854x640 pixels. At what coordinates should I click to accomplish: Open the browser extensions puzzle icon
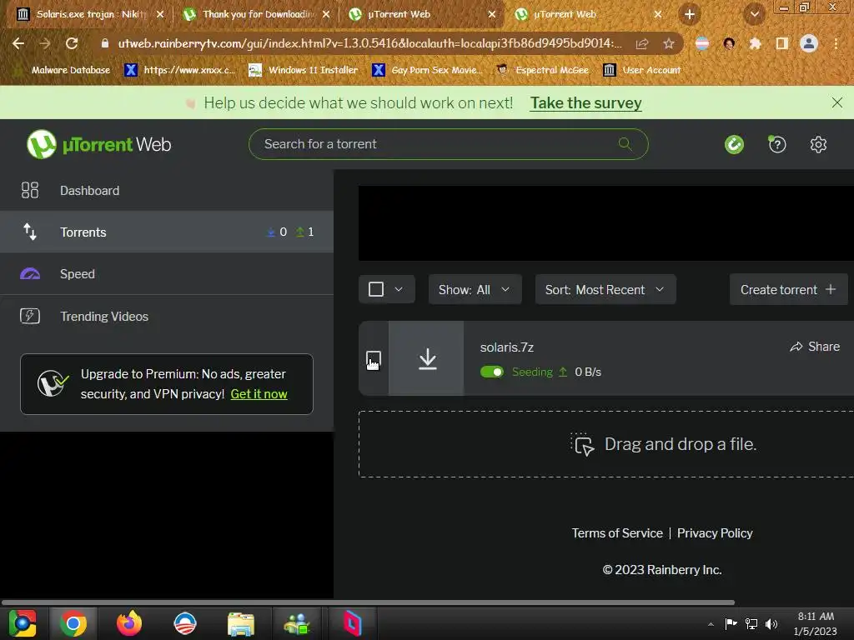click(x=756, y=43)
